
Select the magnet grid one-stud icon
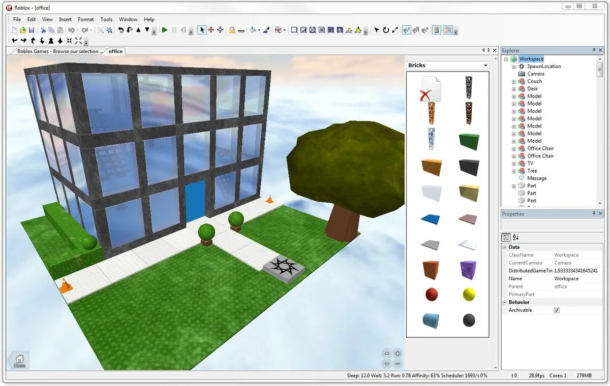tap(407, 30)
